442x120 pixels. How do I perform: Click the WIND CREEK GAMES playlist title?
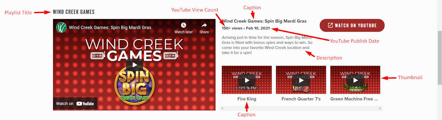(x=74, y=12)
